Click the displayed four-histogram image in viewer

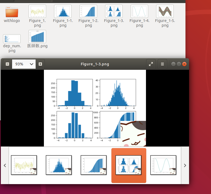point(95,108)
